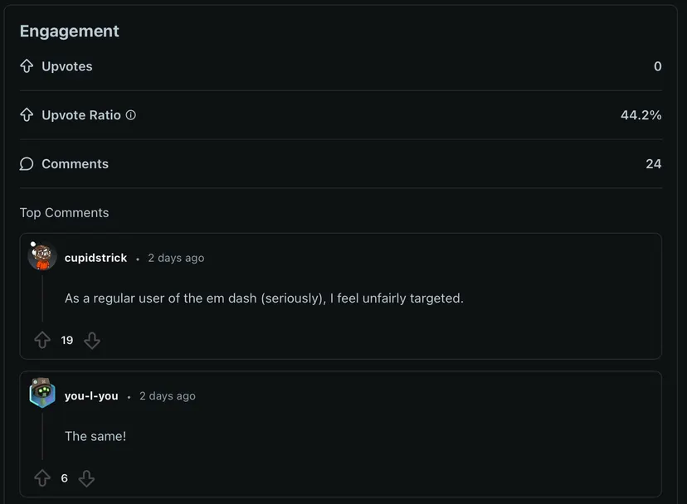Upvote you-l-you's "The same!" comment
This screenshot has width=687, height=504.
tap(42, 478)
